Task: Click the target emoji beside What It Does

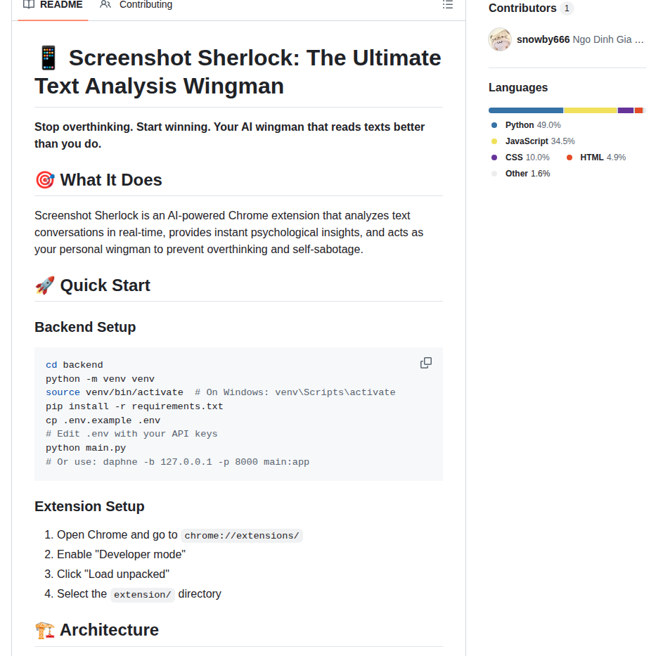Action: (x=44, y=180)
